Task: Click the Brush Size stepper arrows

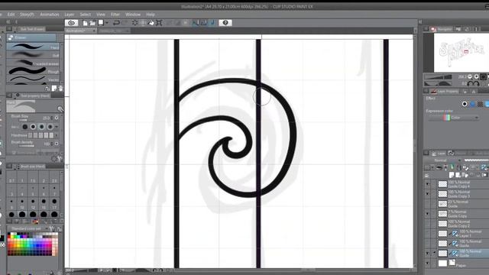Action: [x=52, y=118]
